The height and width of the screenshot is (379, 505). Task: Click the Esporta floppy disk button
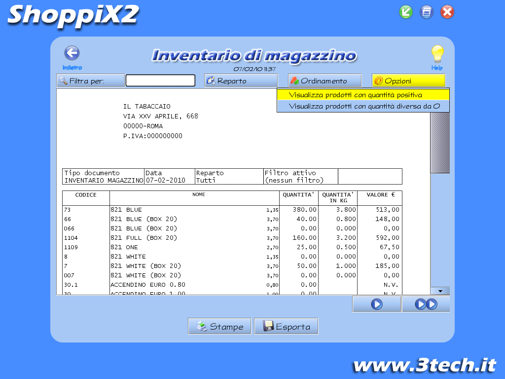pyautogui.click(x=286, y=326)
